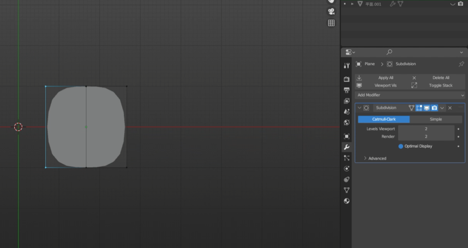
Task: Toggle Subdivision modifier edit mode display
Action: coord(419,108)
